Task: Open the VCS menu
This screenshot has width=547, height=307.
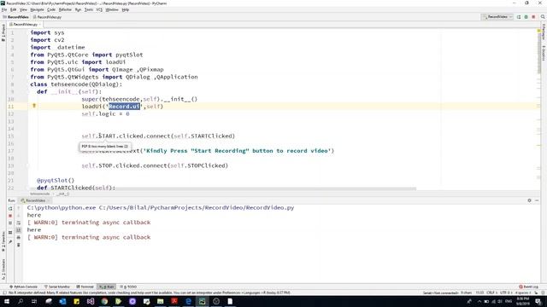Action: [x=99, y=9]
